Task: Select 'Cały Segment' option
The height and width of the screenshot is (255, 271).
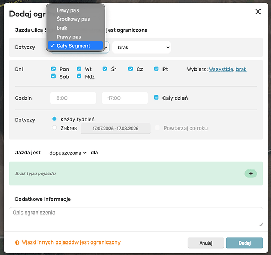Action: [x=75, y=46]
